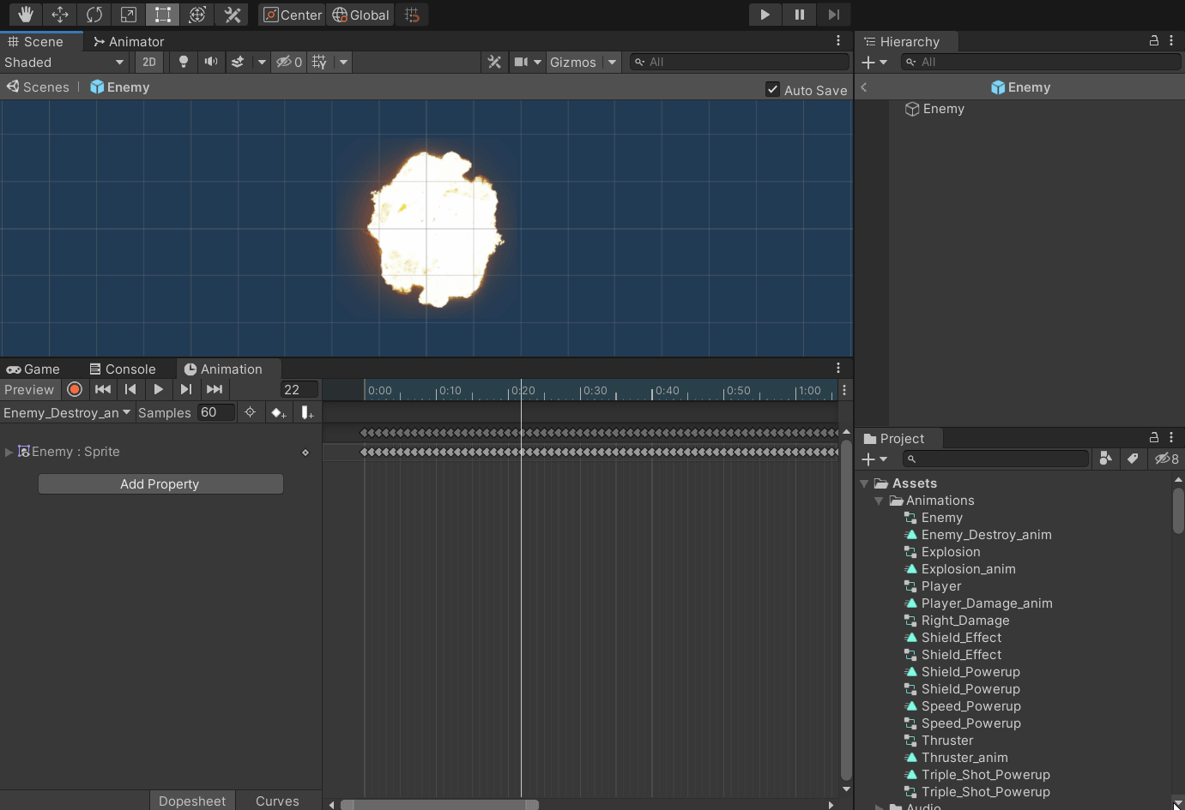This screenshot has width=1185, height=810.
Task: Click the Add keyframe icon
Action: [278, 412]
